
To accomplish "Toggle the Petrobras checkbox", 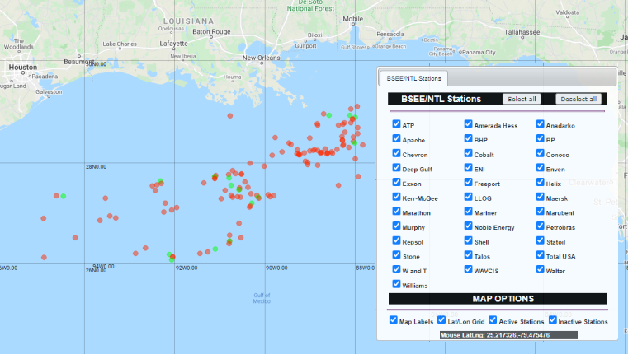I will click(x=541, y=226).
